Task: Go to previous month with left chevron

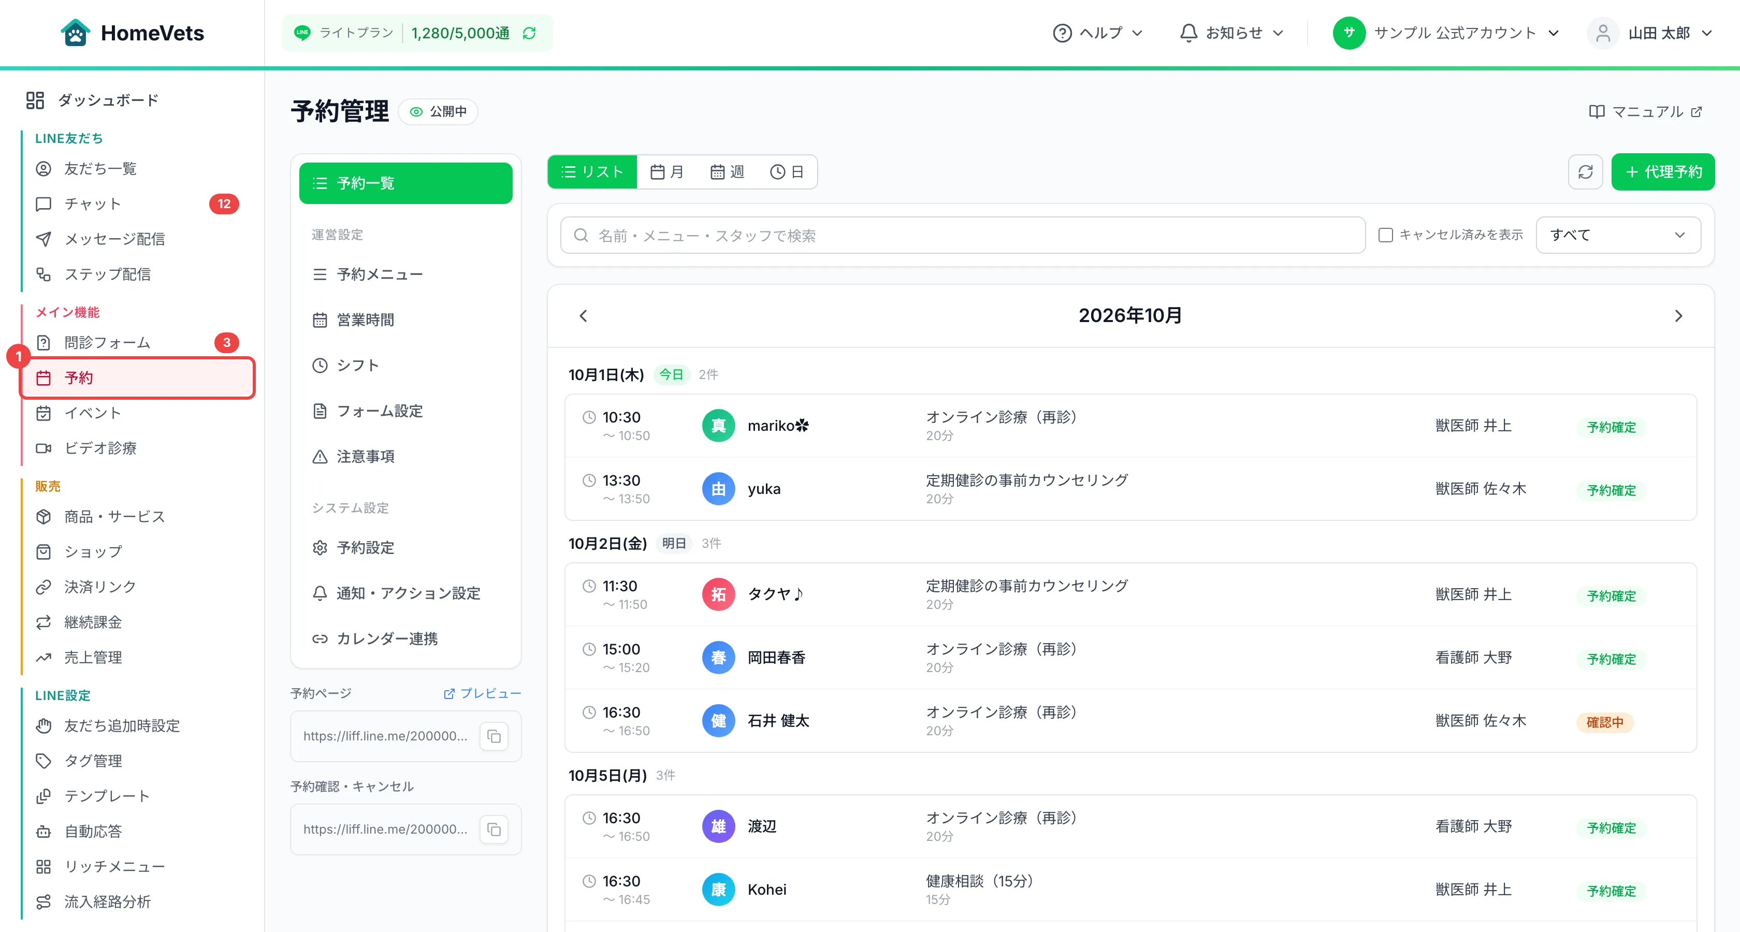Action: point(584,315)
